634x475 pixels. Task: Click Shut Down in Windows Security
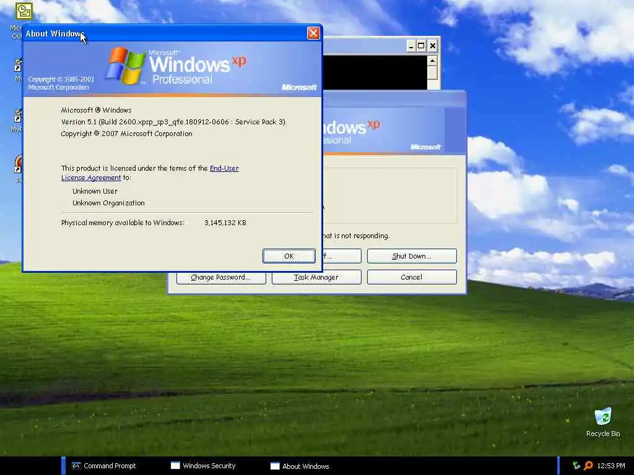point(412,256)
